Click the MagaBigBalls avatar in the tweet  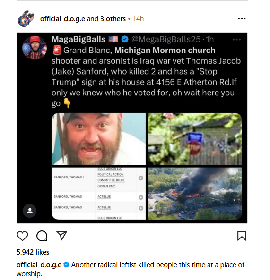[35, 47]
